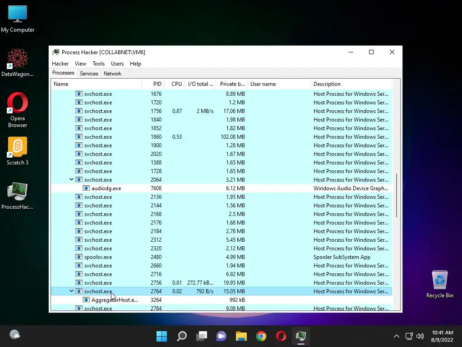Collapse the svchost.exe 2064 tree node
Image resolution: width=462 pixels, height=347 pixels.
(x=71, y=179)
